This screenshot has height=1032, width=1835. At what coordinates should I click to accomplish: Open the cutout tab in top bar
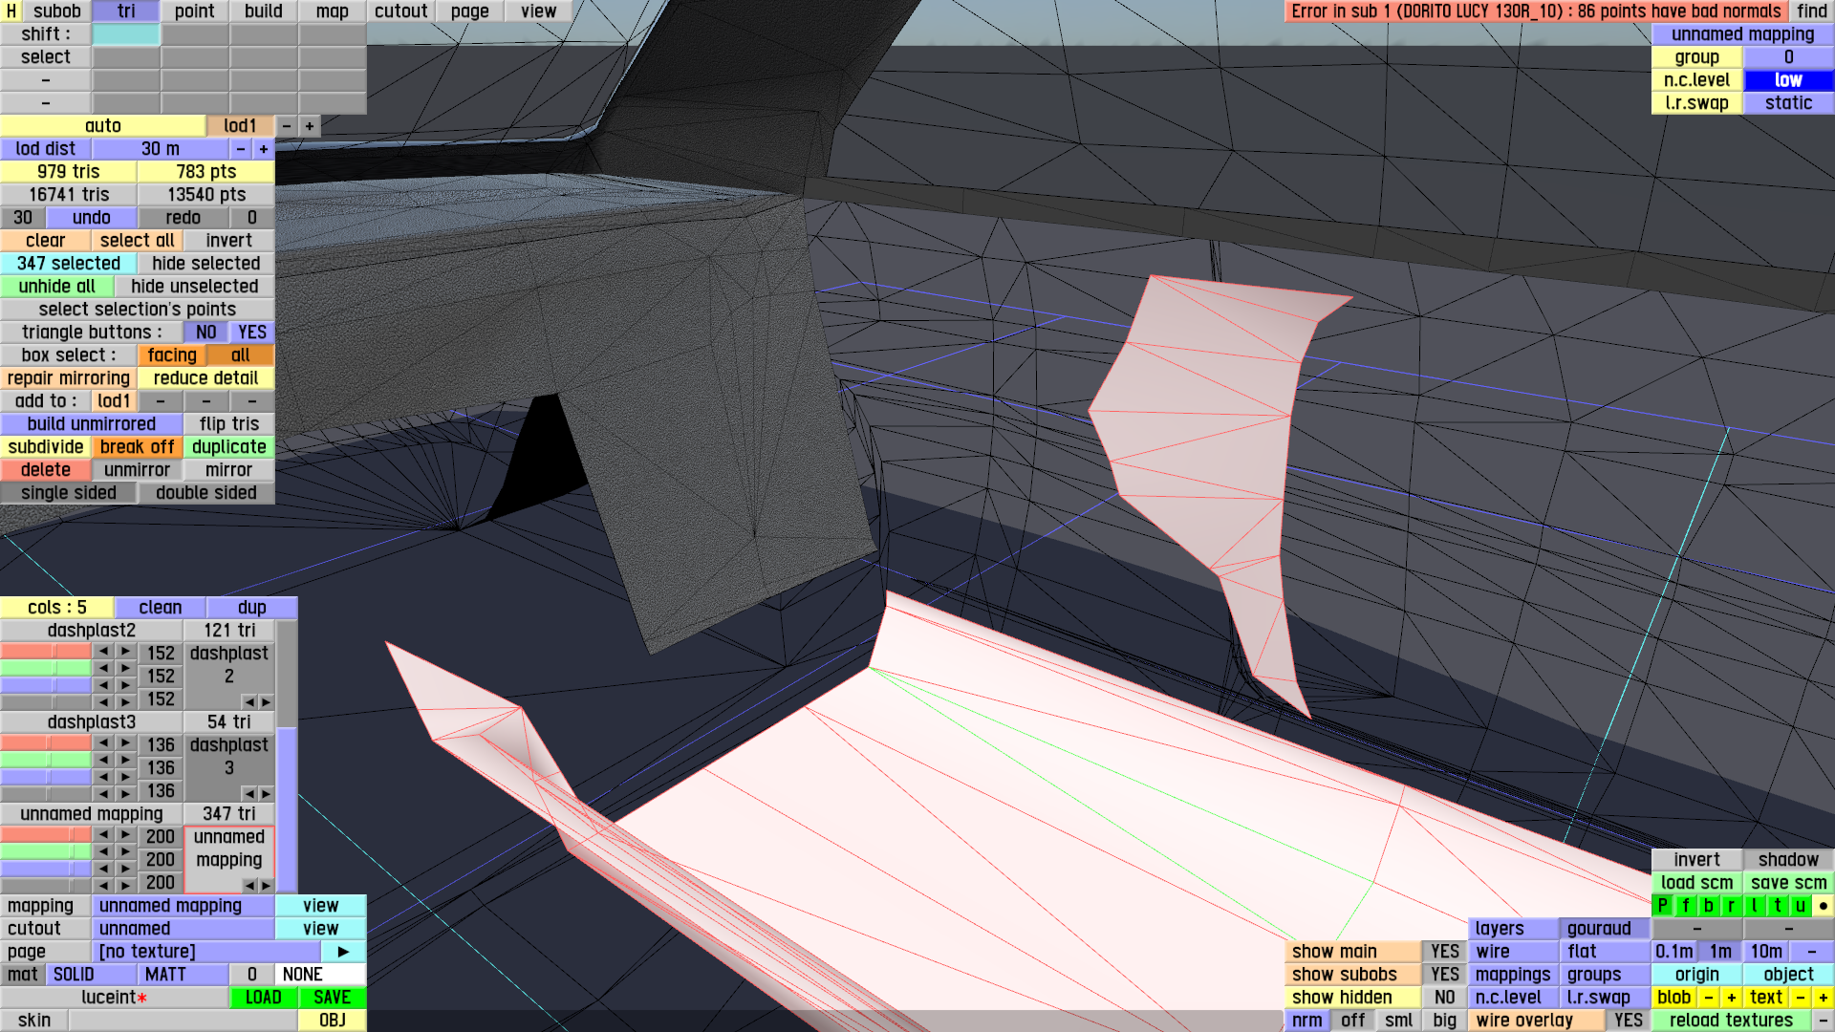click(x=400, y=11)
